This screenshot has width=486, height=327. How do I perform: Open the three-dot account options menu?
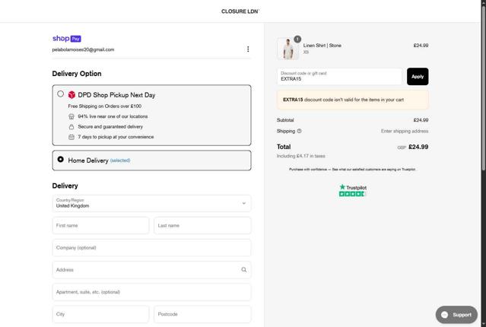click(248, 49)
